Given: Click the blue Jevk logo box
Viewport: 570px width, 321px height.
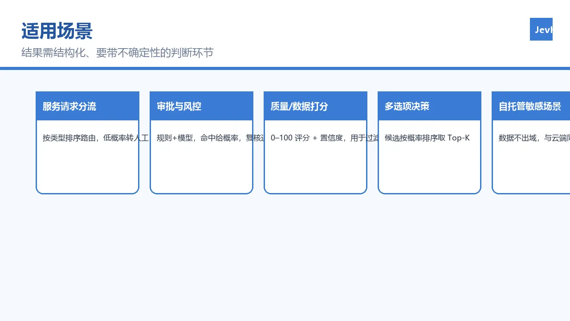Looking at the screenshot, I should [x=541, y=29].
